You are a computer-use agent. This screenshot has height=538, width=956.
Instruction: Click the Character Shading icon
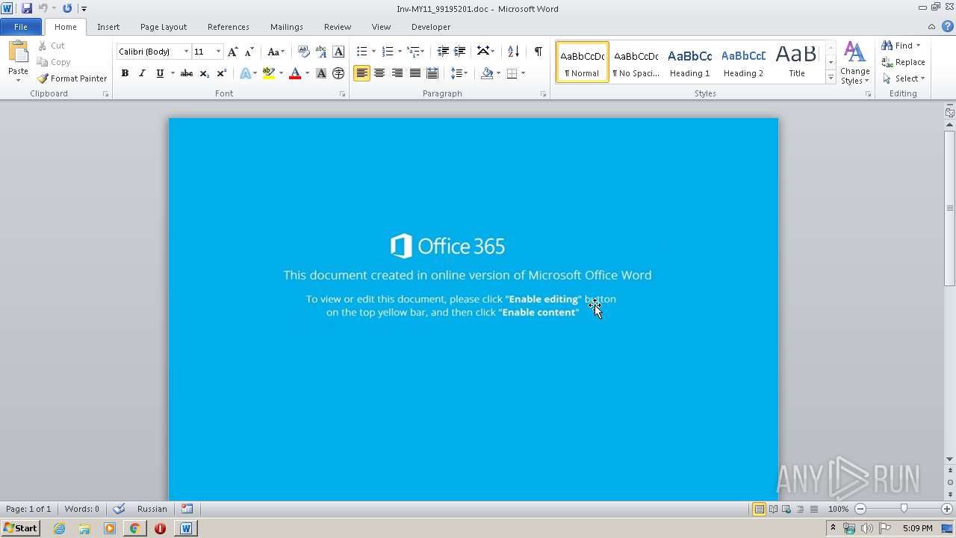click(x=321, y=73)
